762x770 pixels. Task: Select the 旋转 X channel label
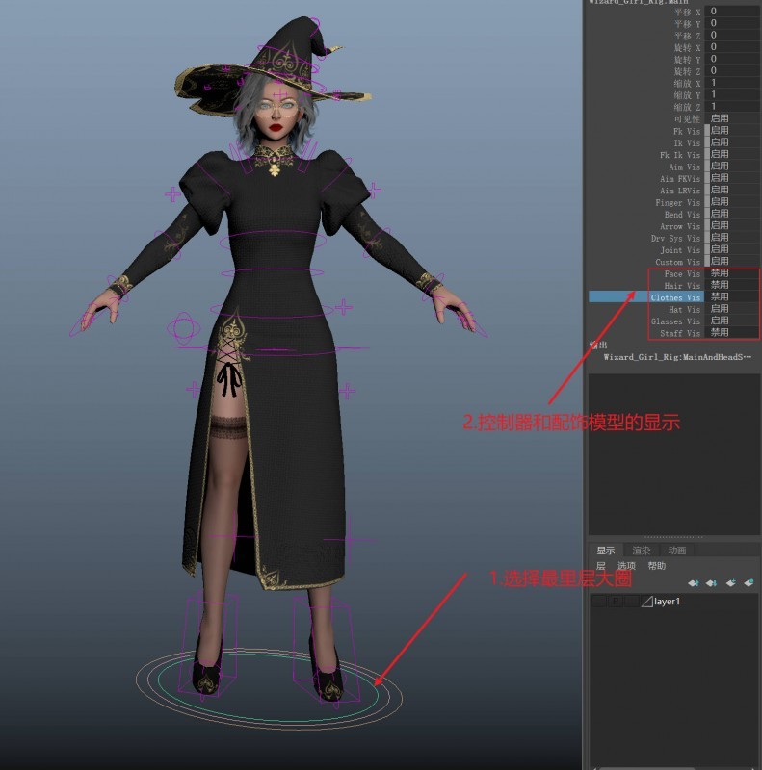tap(687, 47)
